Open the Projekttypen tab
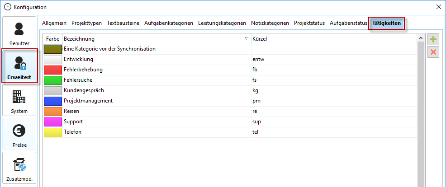This screenshot has height=187, width=446. pyautogui.click(x=86, y=23)
